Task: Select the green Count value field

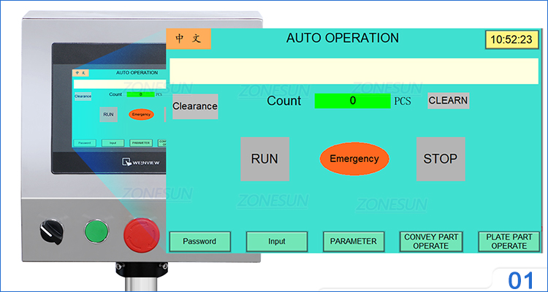Action: [353, 101]
